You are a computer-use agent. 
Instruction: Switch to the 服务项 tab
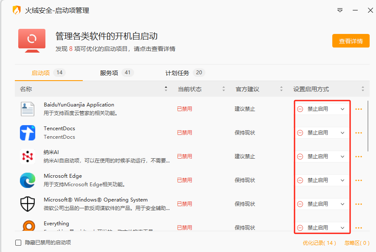(x=117, y=73)
